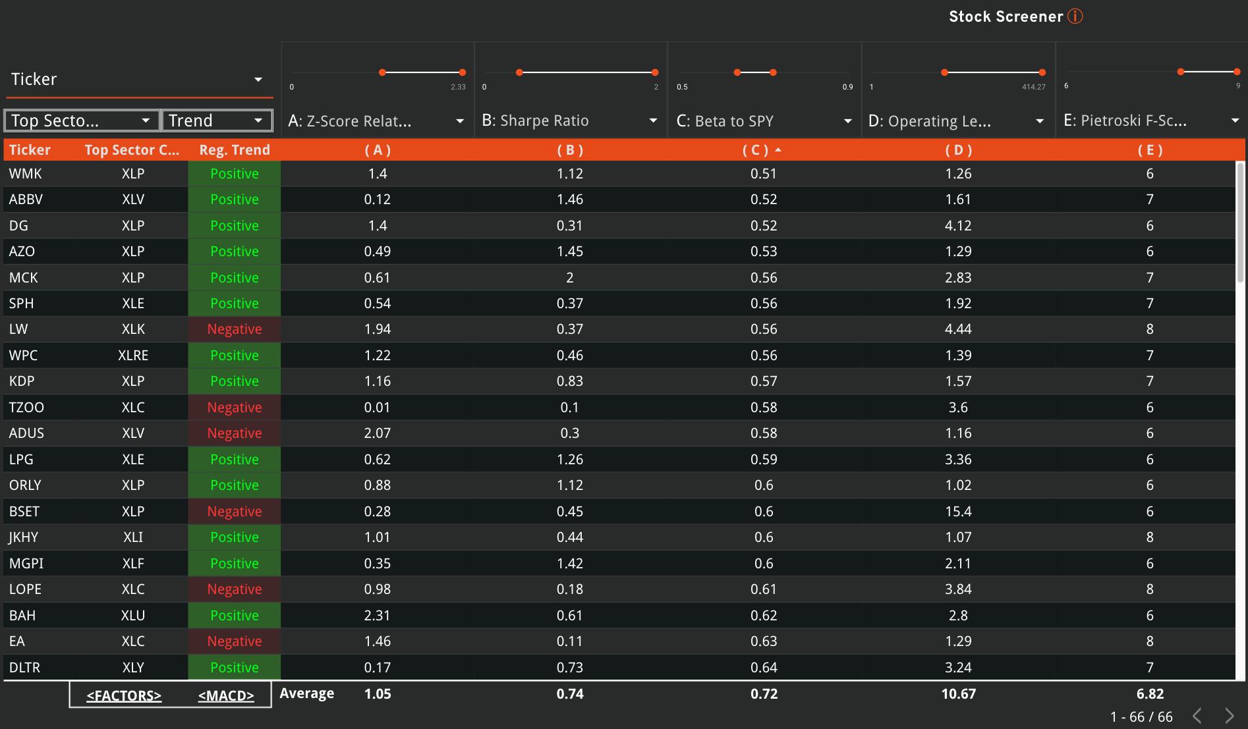The image size is (1248, 729).
Task: Select the AZO ticker cell
Action: [22, 252]
